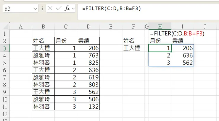The image size is (219, 121).
Task: Expand the dropdown next to the fx icon
Action: pyautogui.click(x=73, y=8)
